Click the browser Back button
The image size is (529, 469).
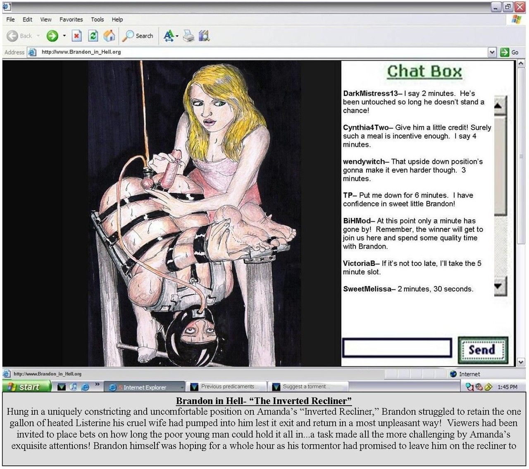pos(19,36)
